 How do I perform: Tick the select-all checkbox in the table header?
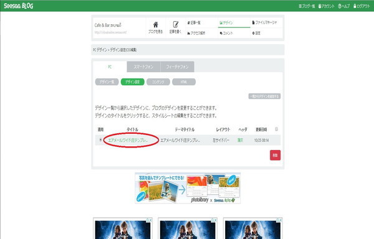point(276,129)
